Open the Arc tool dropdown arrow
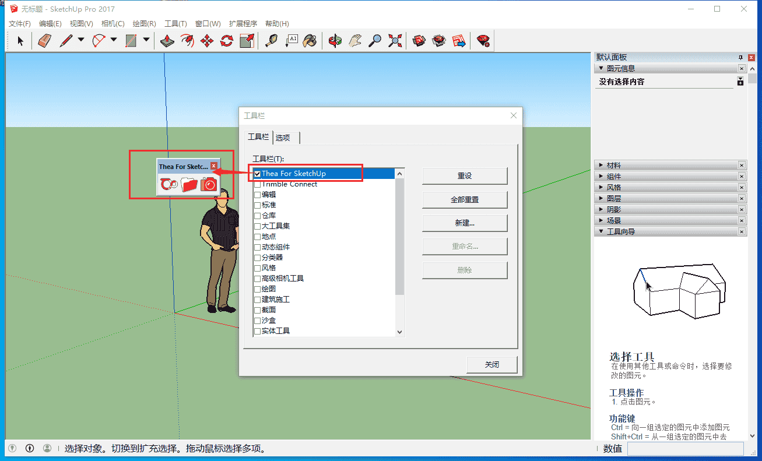Viewport: 762px width, 461px height. click(114, 41)
